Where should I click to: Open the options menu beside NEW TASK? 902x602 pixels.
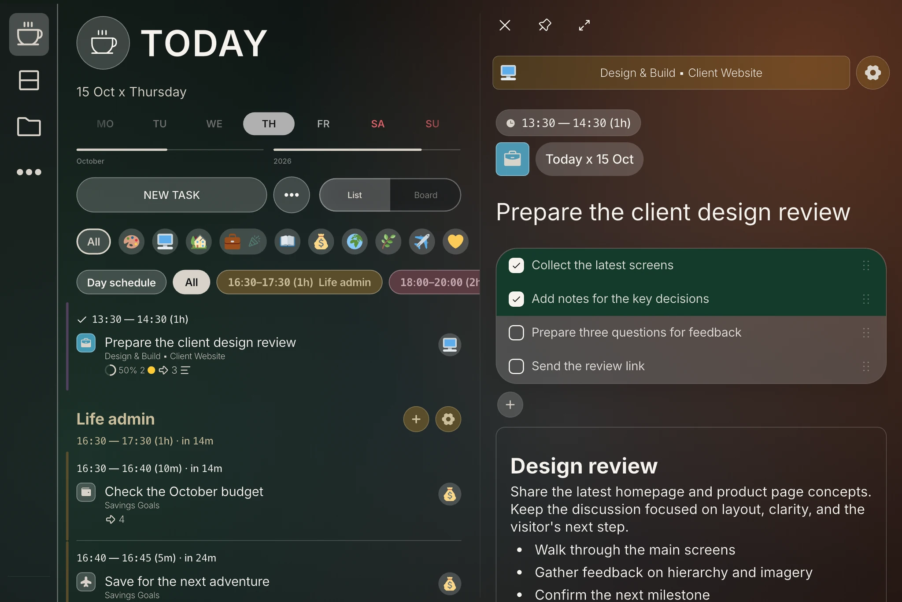click(x=292, y=195)
